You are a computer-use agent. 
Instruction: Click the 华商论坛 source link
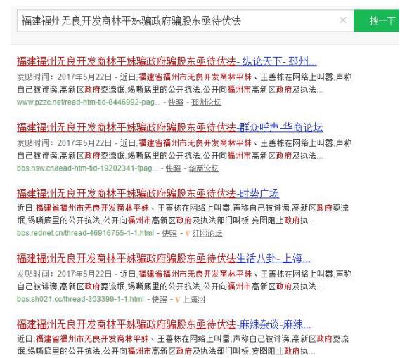204,168
